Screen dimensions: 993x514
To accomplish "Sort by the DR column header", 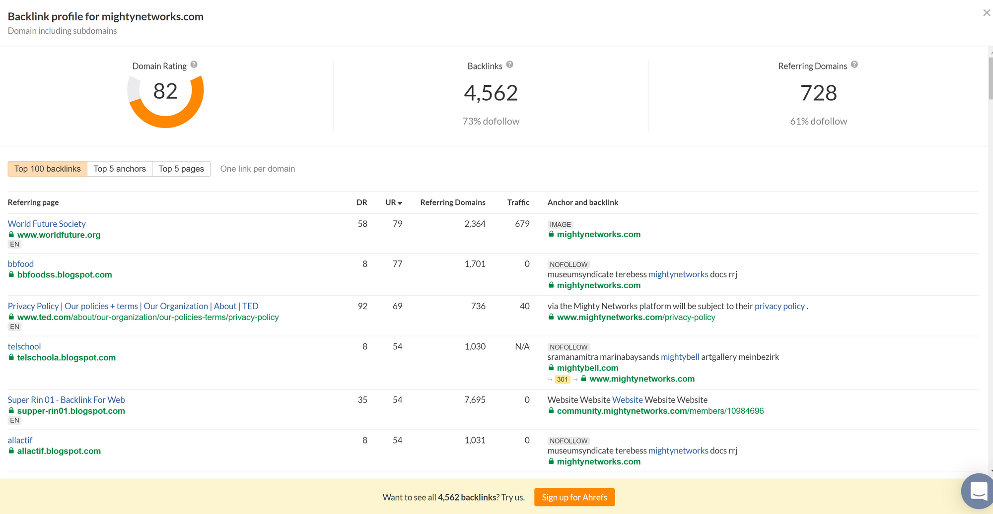I will [x=362, y=202].
